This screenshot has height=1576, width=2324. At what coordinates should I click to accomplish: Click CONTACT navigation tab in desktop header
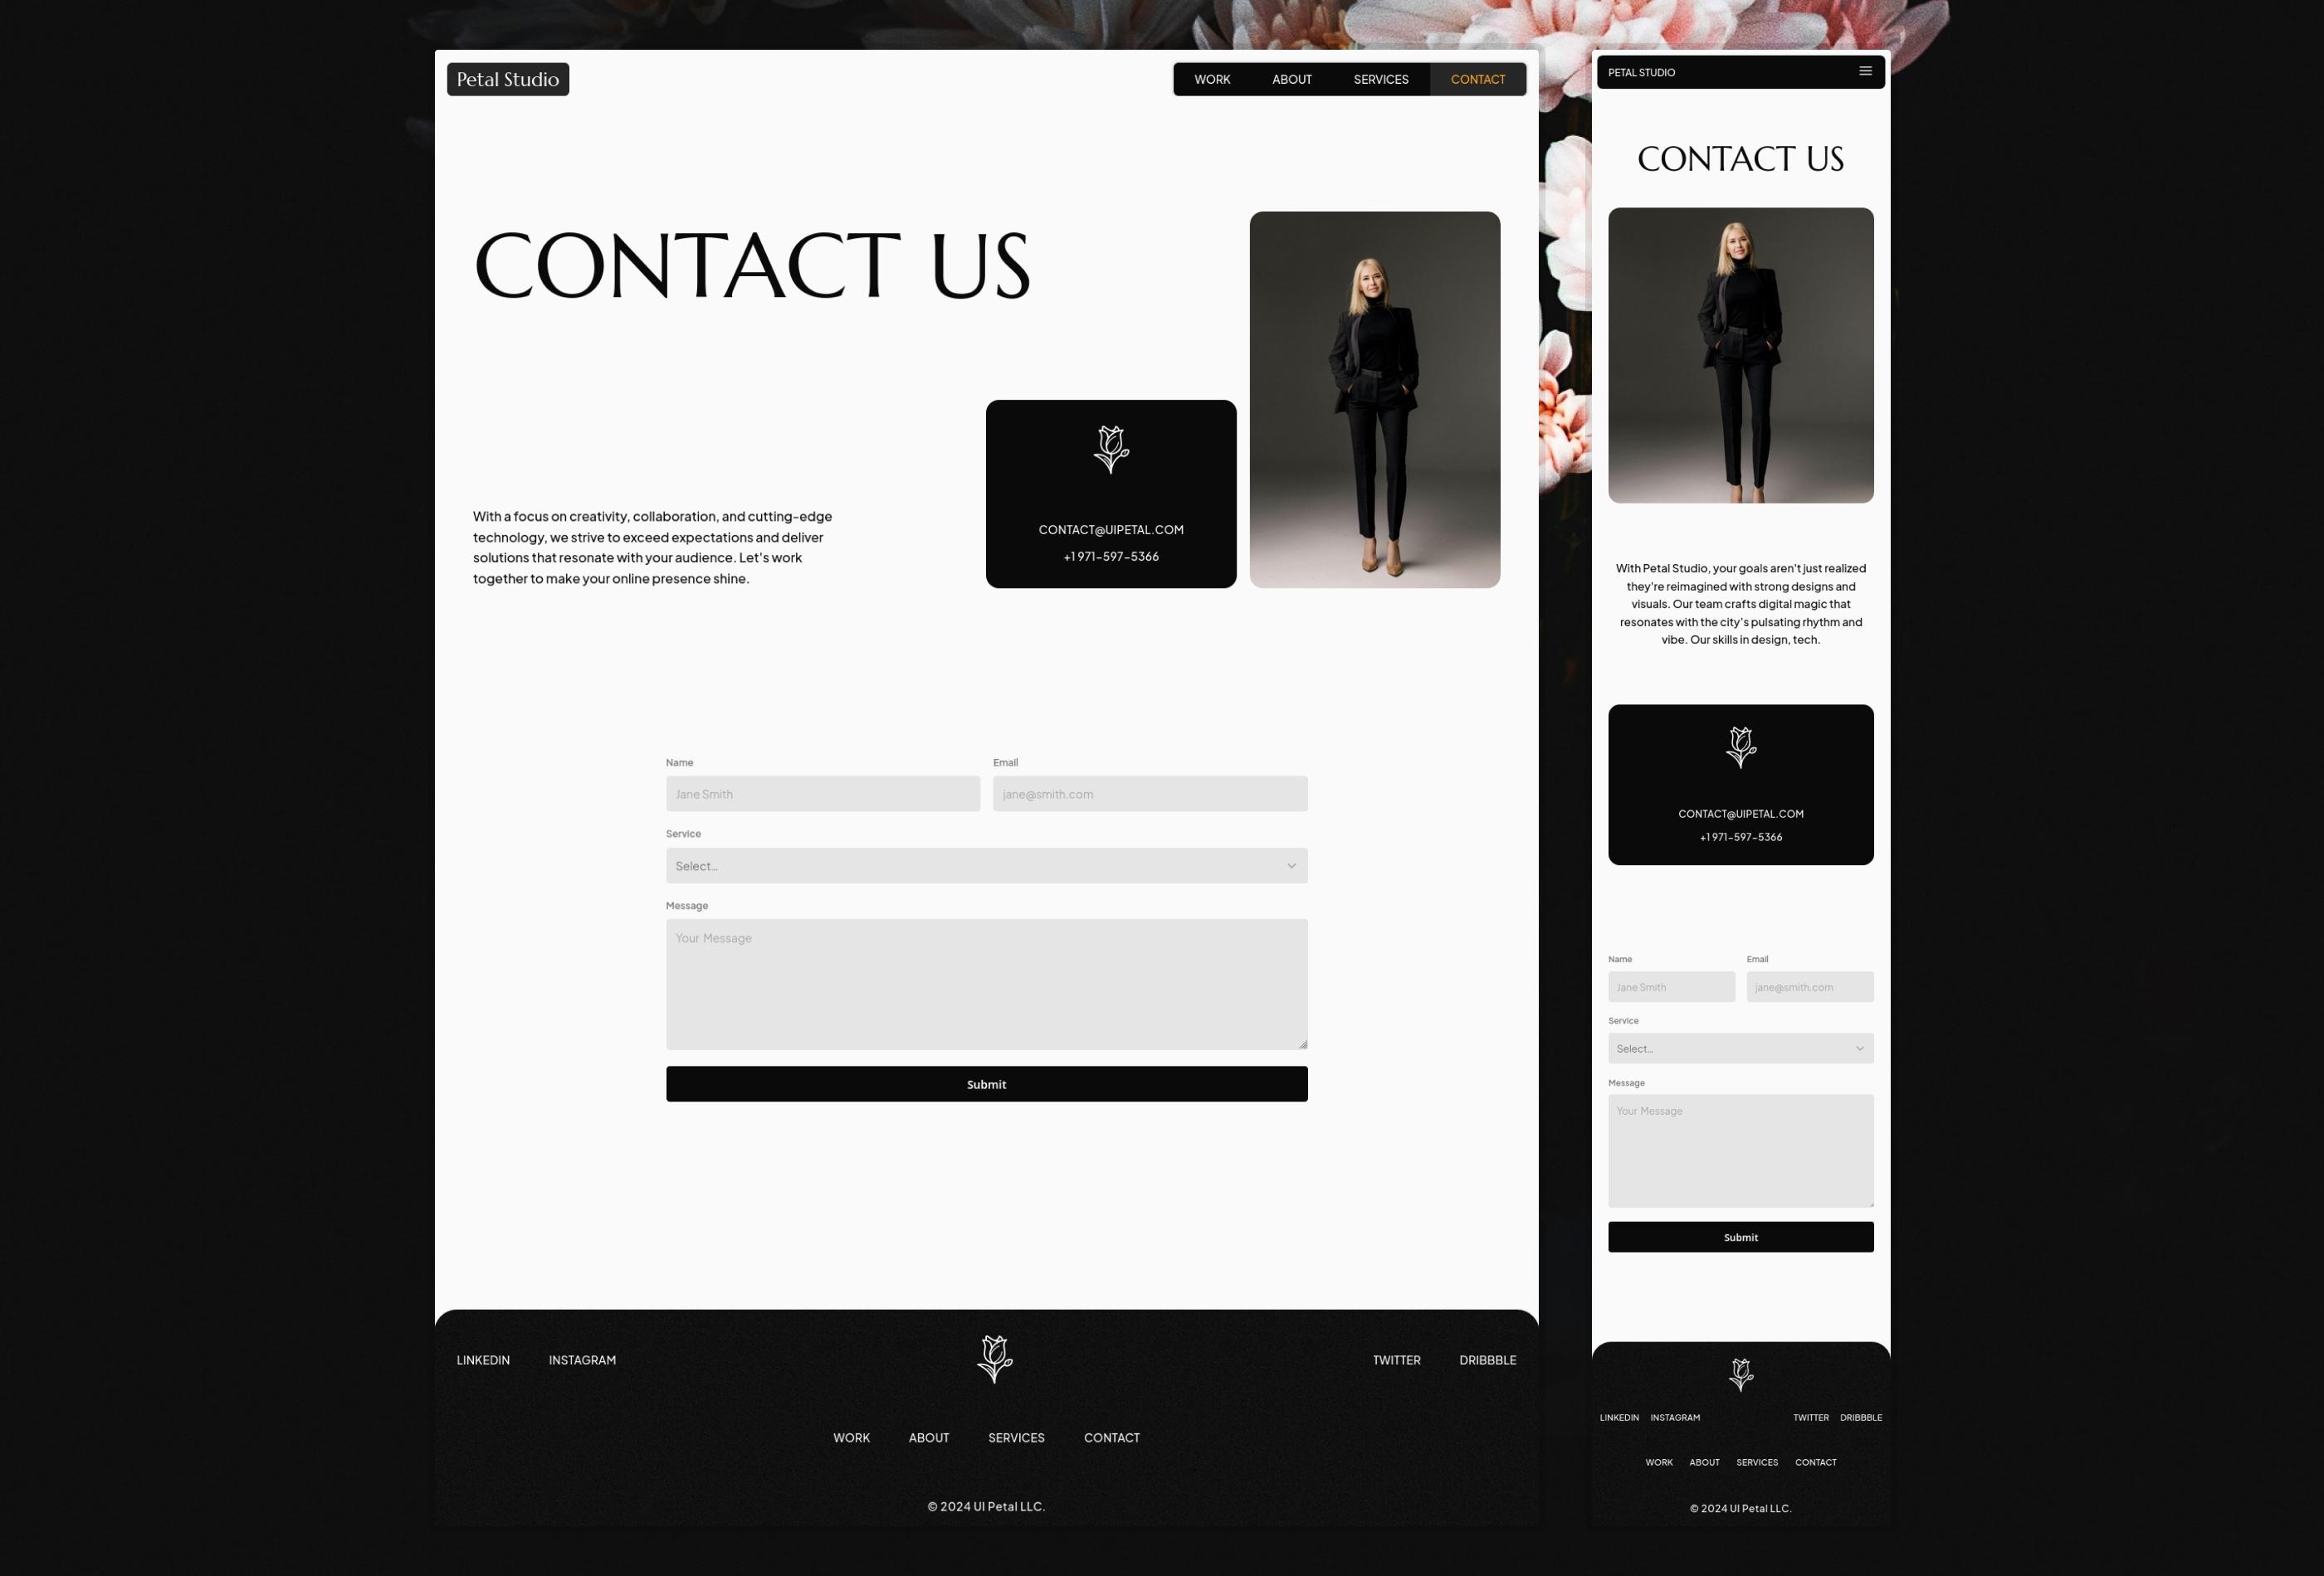point(1477,79)
